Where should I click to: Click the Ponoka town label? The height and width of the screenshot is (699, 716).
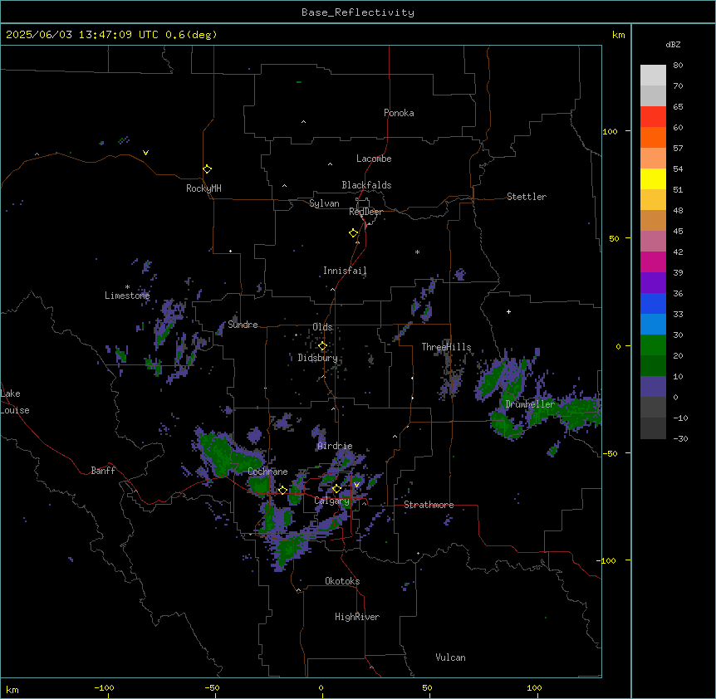click(399, 113)
